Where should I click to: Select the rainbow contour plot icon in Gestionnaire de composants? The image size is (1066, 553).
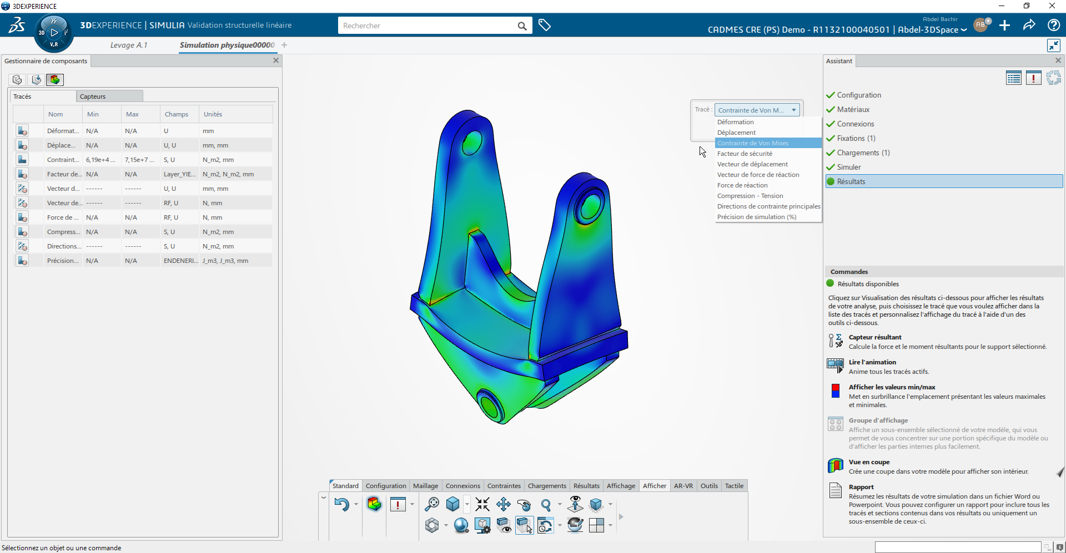pos(54,79)
